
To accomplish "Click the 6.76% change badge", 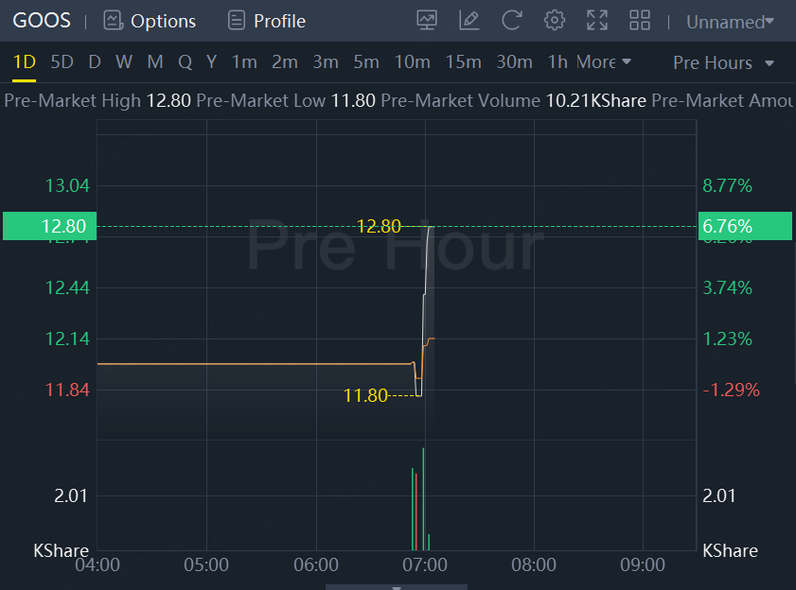I will pos(744,226).
